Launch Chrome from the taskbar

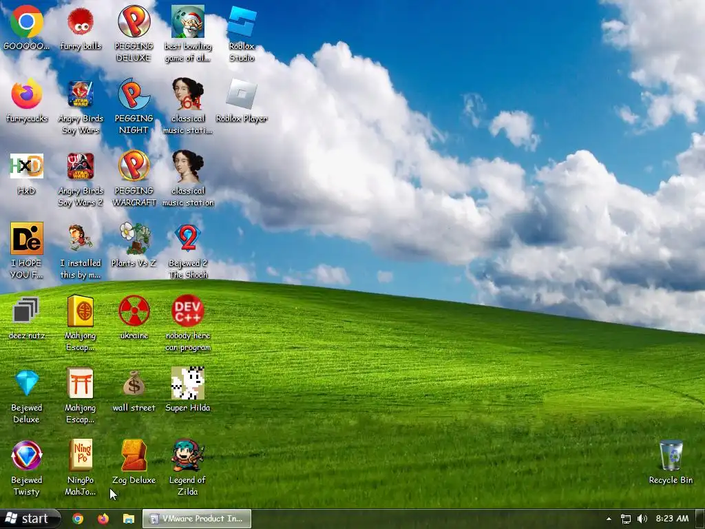coord(78,519)
